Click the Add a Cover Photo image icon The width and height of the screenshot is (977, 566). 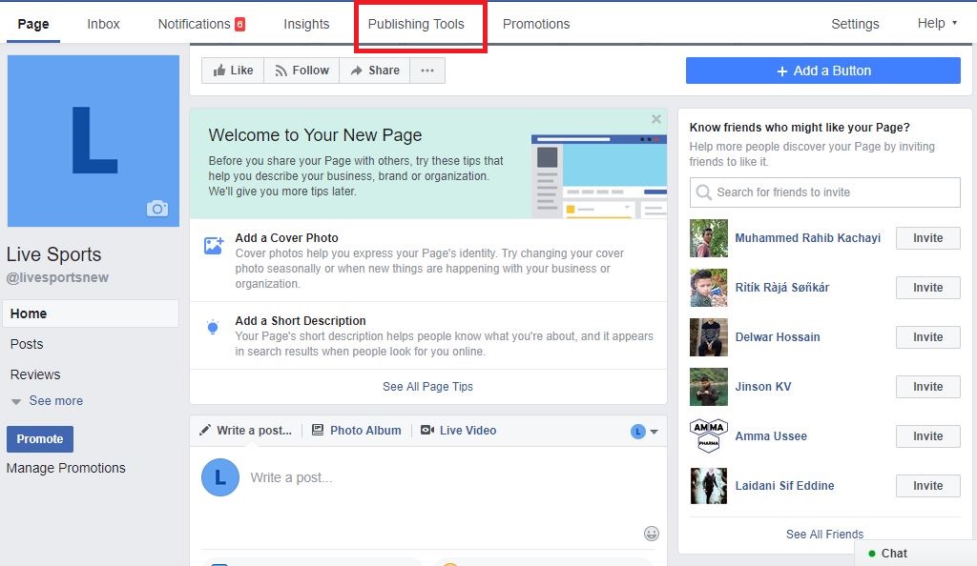click(214, 245)
